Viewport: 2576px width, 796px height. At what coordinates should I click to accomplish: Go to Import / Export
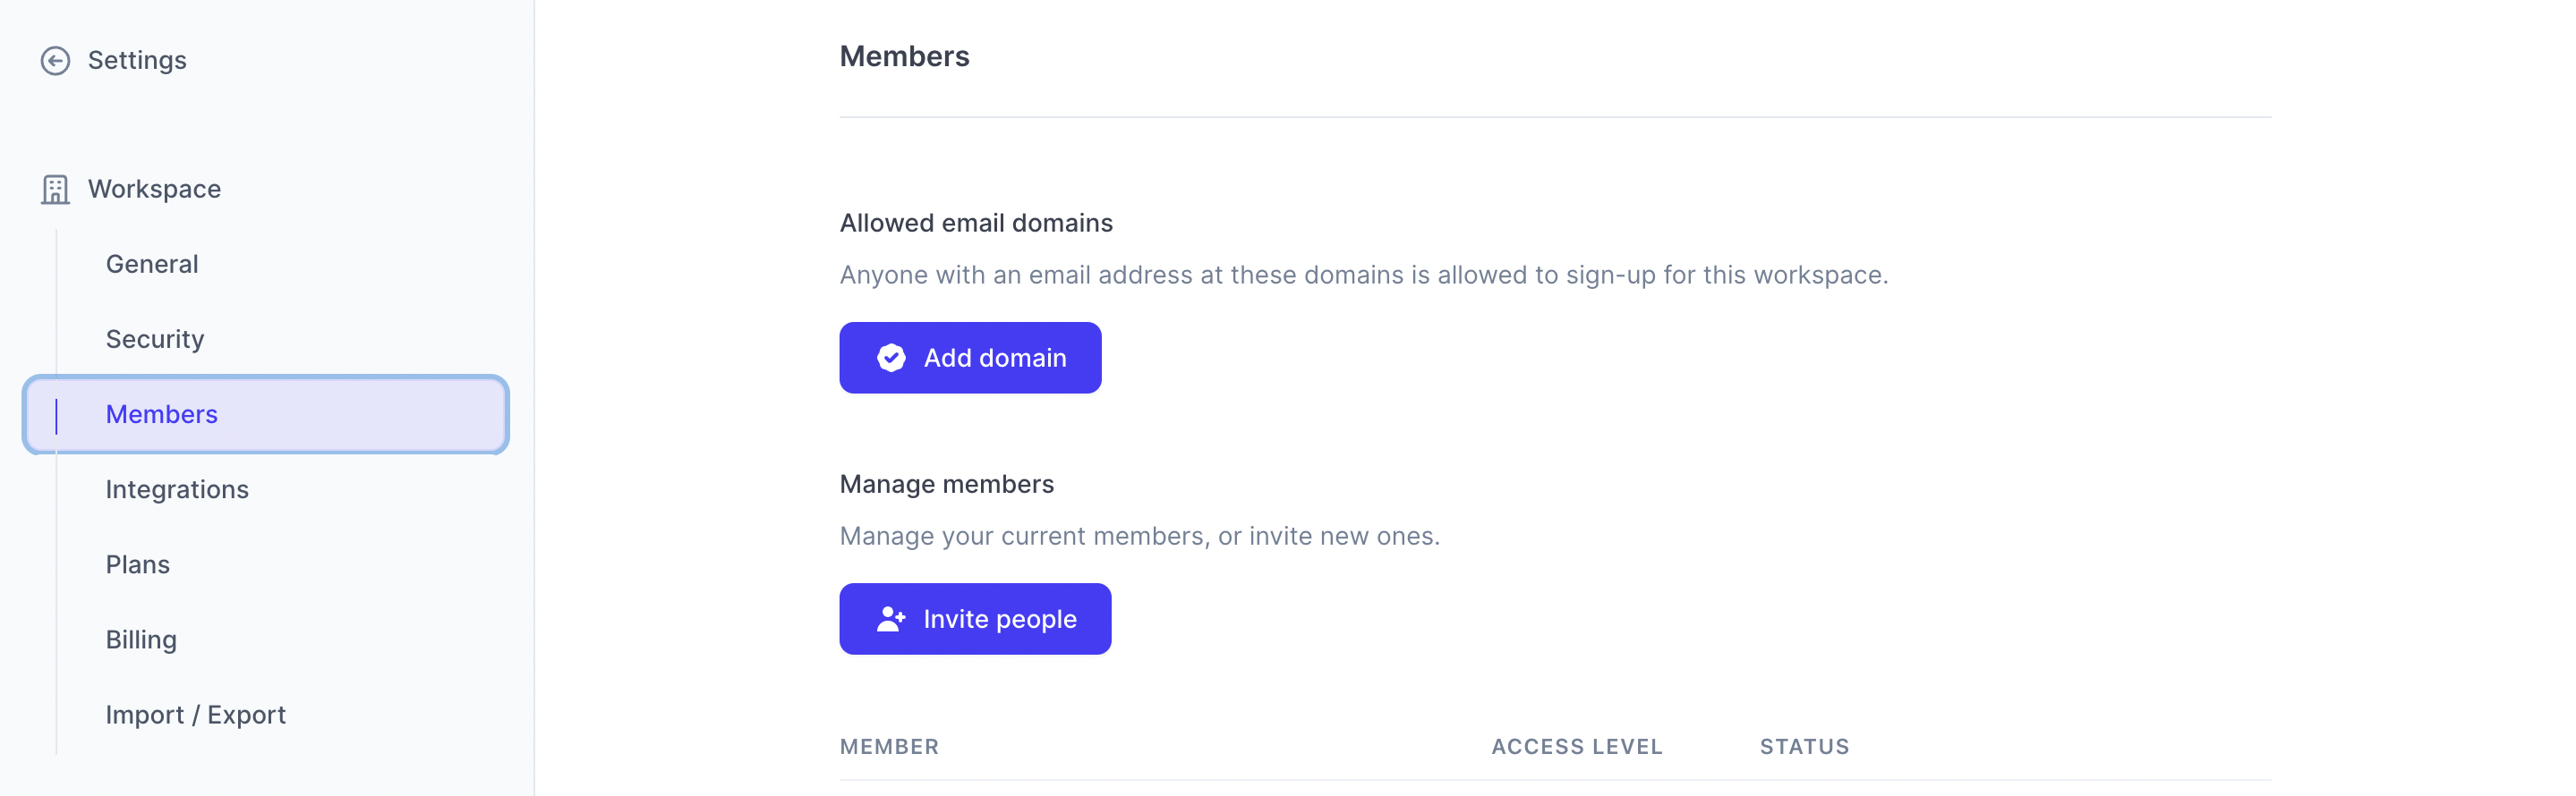pyautogui.click(x=196, y=716)
